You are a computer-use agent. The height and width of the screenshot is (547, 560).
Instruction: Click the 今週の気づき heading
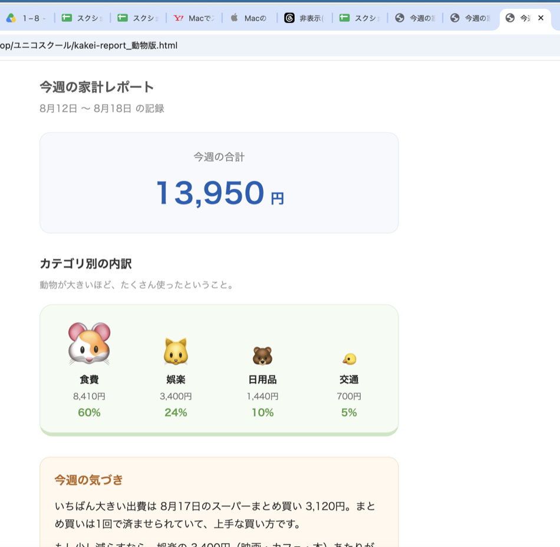click(x=88, y=480)
